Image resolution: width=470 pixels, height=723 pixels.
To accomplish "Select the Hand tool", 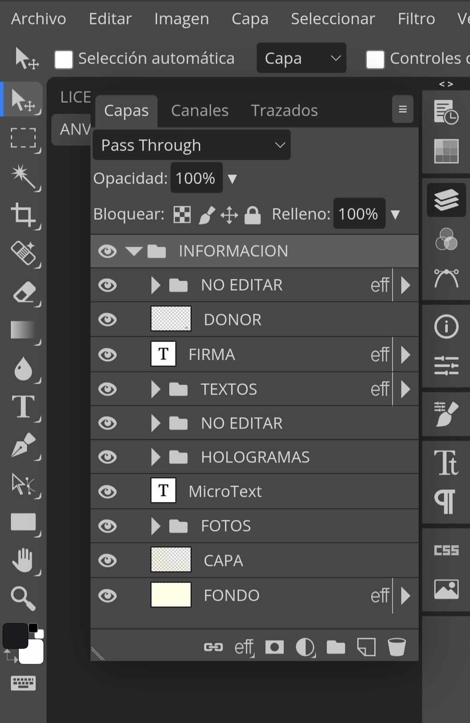I will tap(23, 560).
